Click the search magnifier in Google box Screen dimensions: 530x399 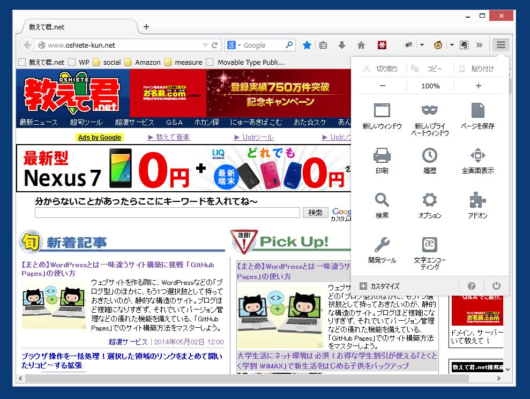pos(289,44)
